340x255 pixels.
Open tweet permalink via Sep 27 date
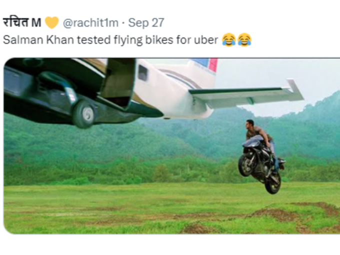point(146,22)
